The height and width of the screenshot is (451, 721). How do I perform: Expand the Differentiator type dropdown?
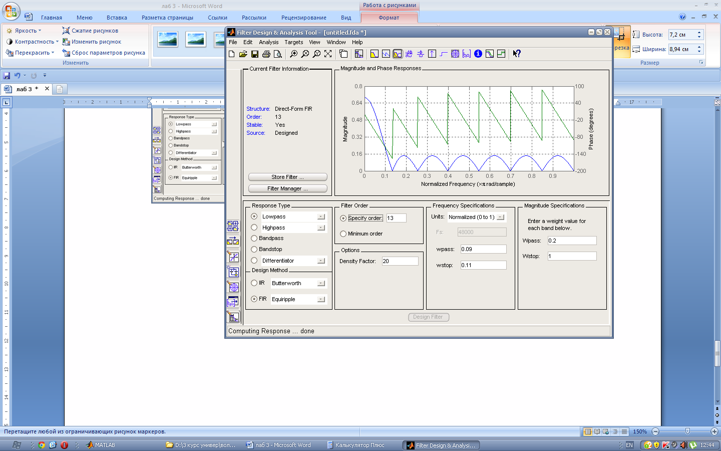pyautogui.click(x=321, y=261)
